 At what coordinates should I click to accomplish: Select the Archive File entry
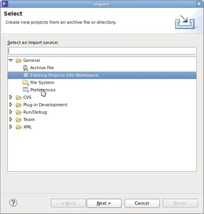pos(42,68)
